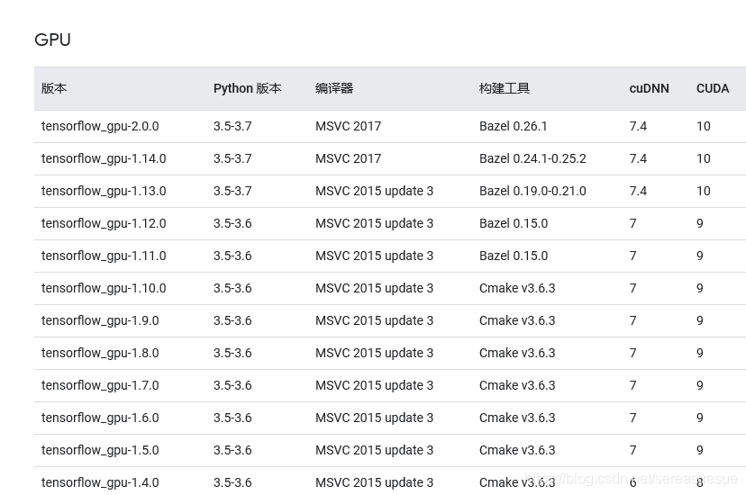Click MSVC 2015 update 3 in tensorflow_gpu-1.8.0 row
Image resolution: width=746 pixels, height=495 pixels.
(x=374, y=353)
